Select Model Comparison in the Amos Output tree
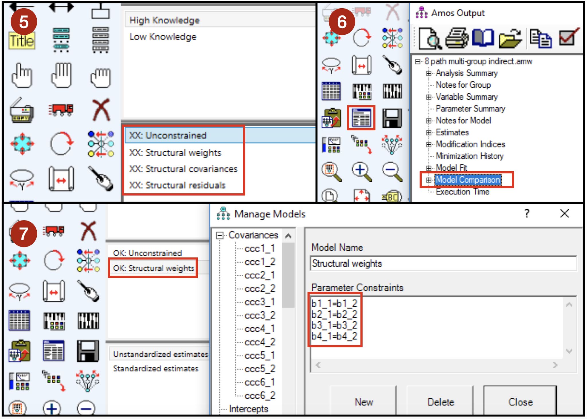587x419 pixels. (x=467, y=180)
